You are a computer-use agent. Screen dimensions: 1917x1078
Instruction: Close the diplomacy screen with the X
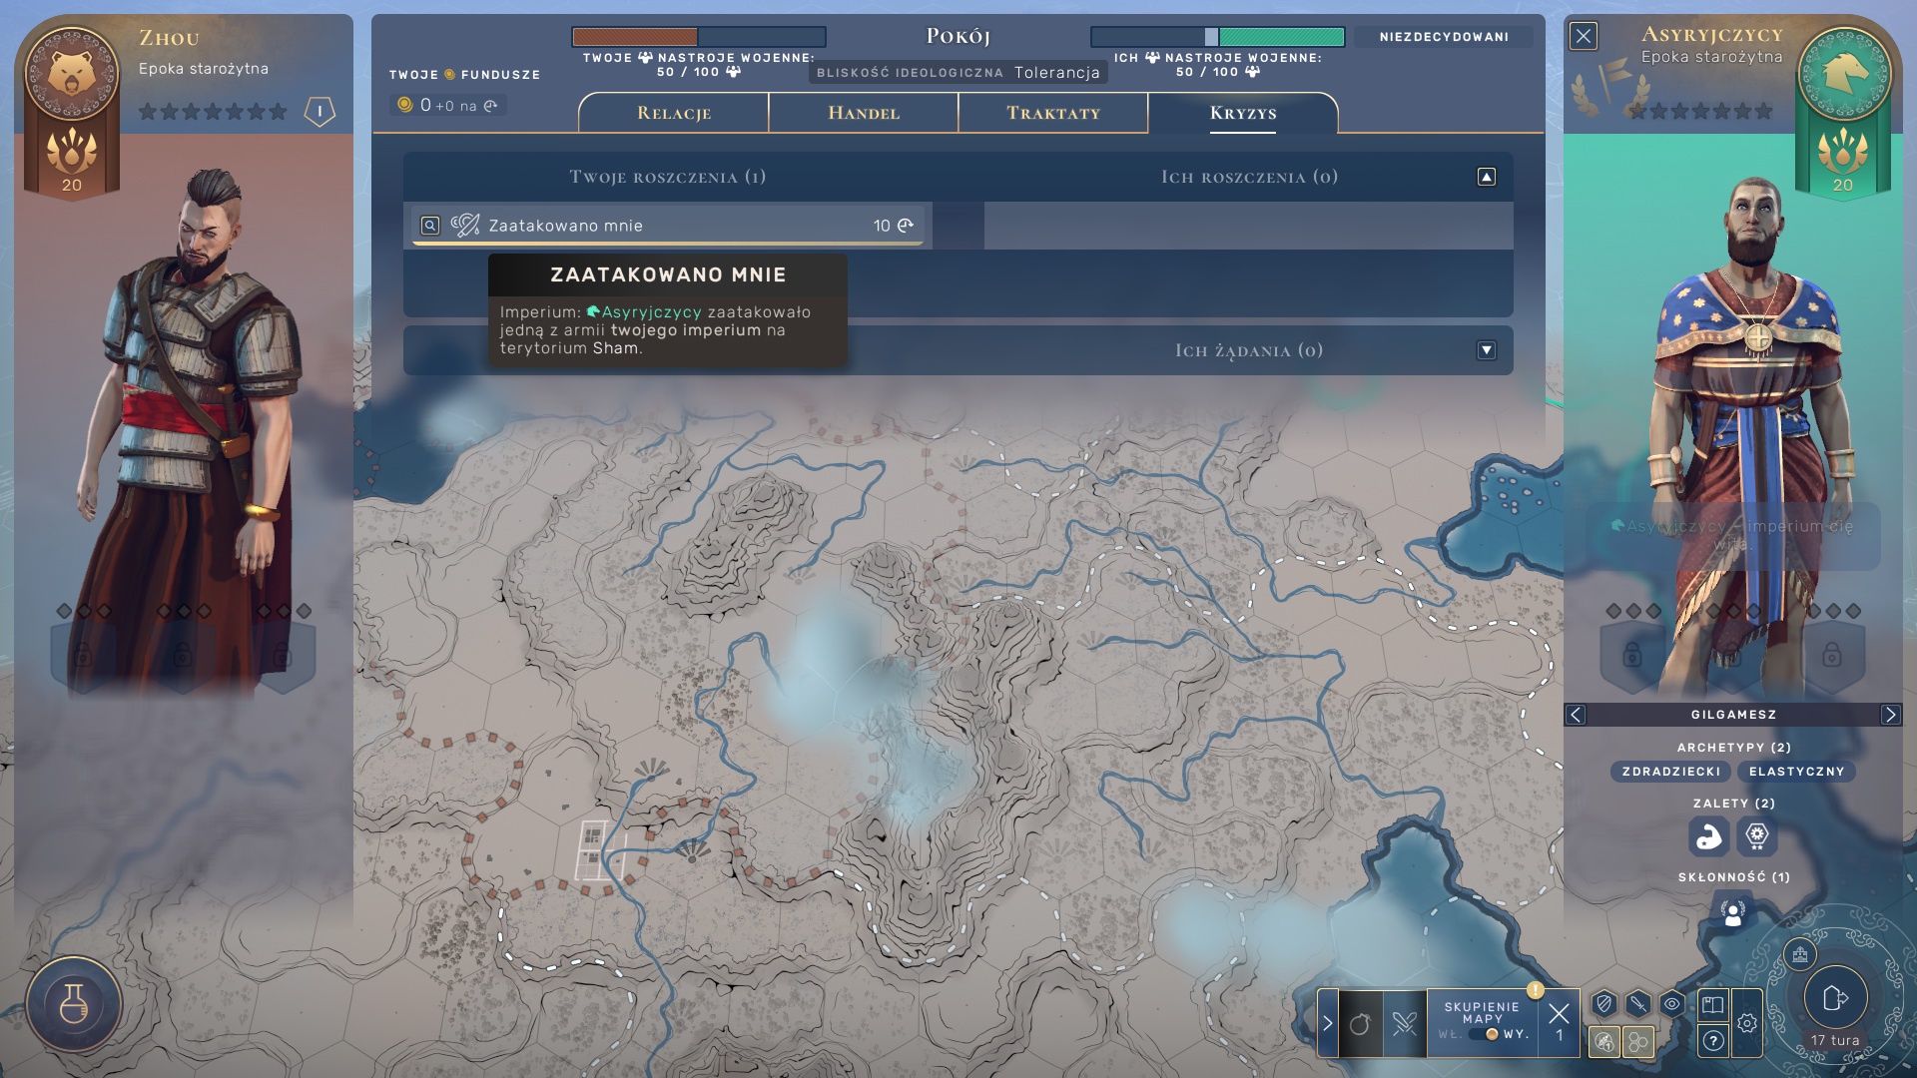pos(1584,37)
